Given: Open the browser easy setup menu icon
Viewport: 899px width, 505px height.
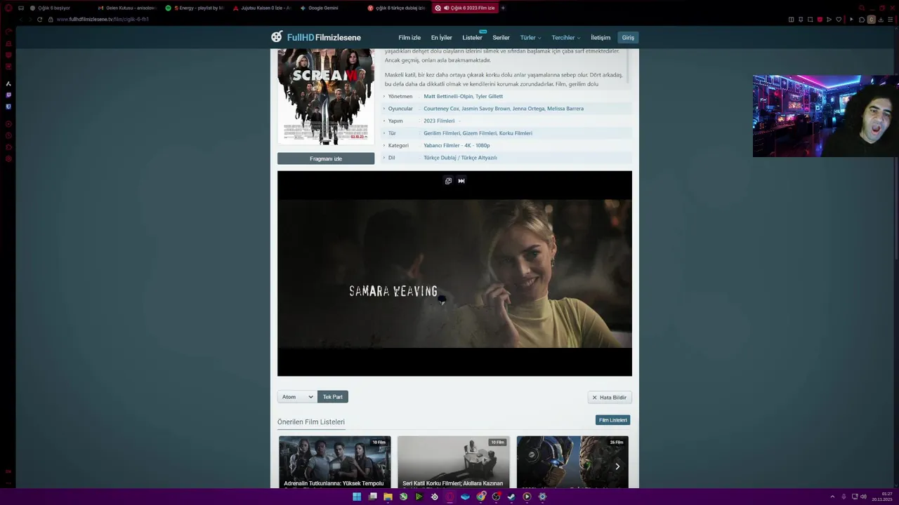Looking at the screenshot, I should click(892, 20).
